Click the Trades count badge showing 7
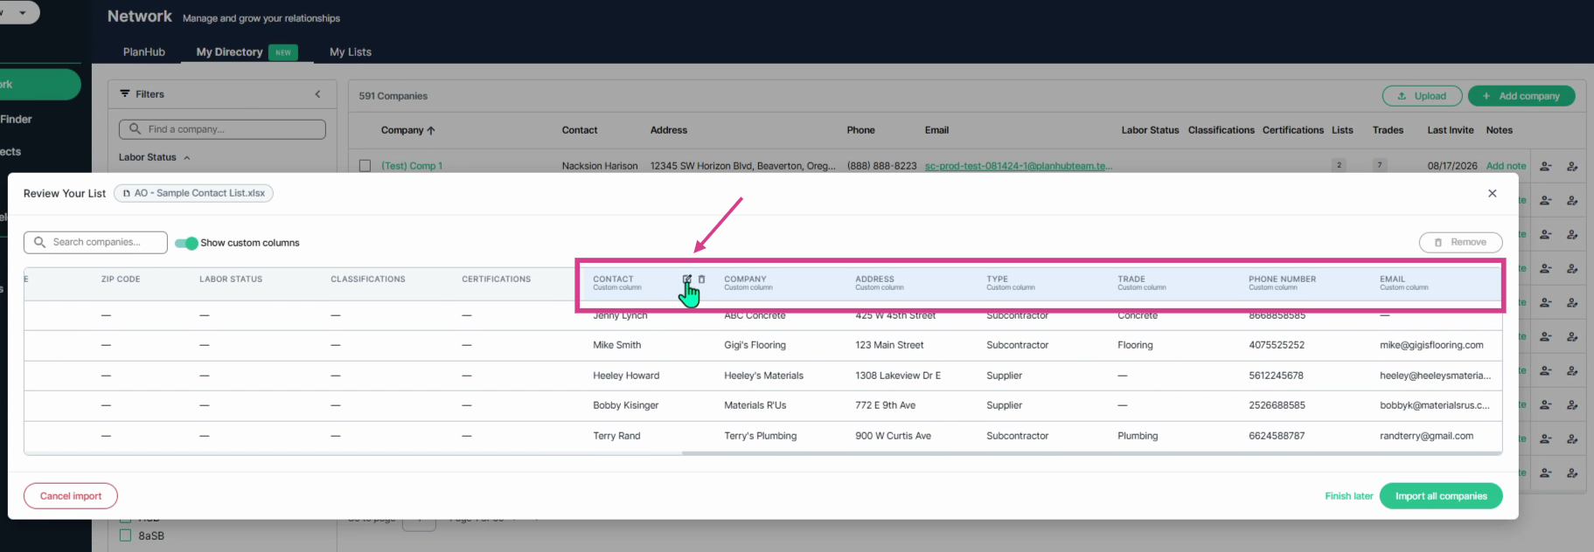 [x=1380, y=165]
